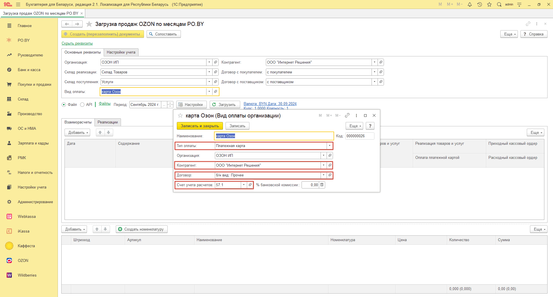Click Записать и закрыть button

coord(200,126)
